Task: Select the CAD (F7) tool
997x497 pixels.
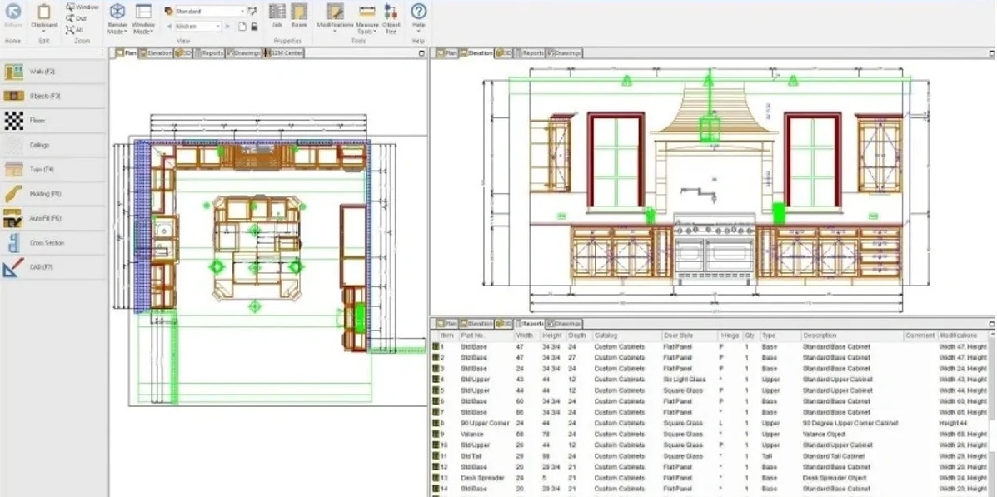Action: (52, 267)
